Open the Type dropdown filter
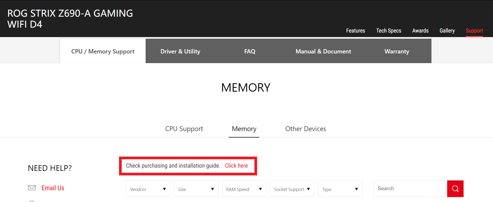Image resolution: width=493 pixels, height=202 pixels. [340, 189]
